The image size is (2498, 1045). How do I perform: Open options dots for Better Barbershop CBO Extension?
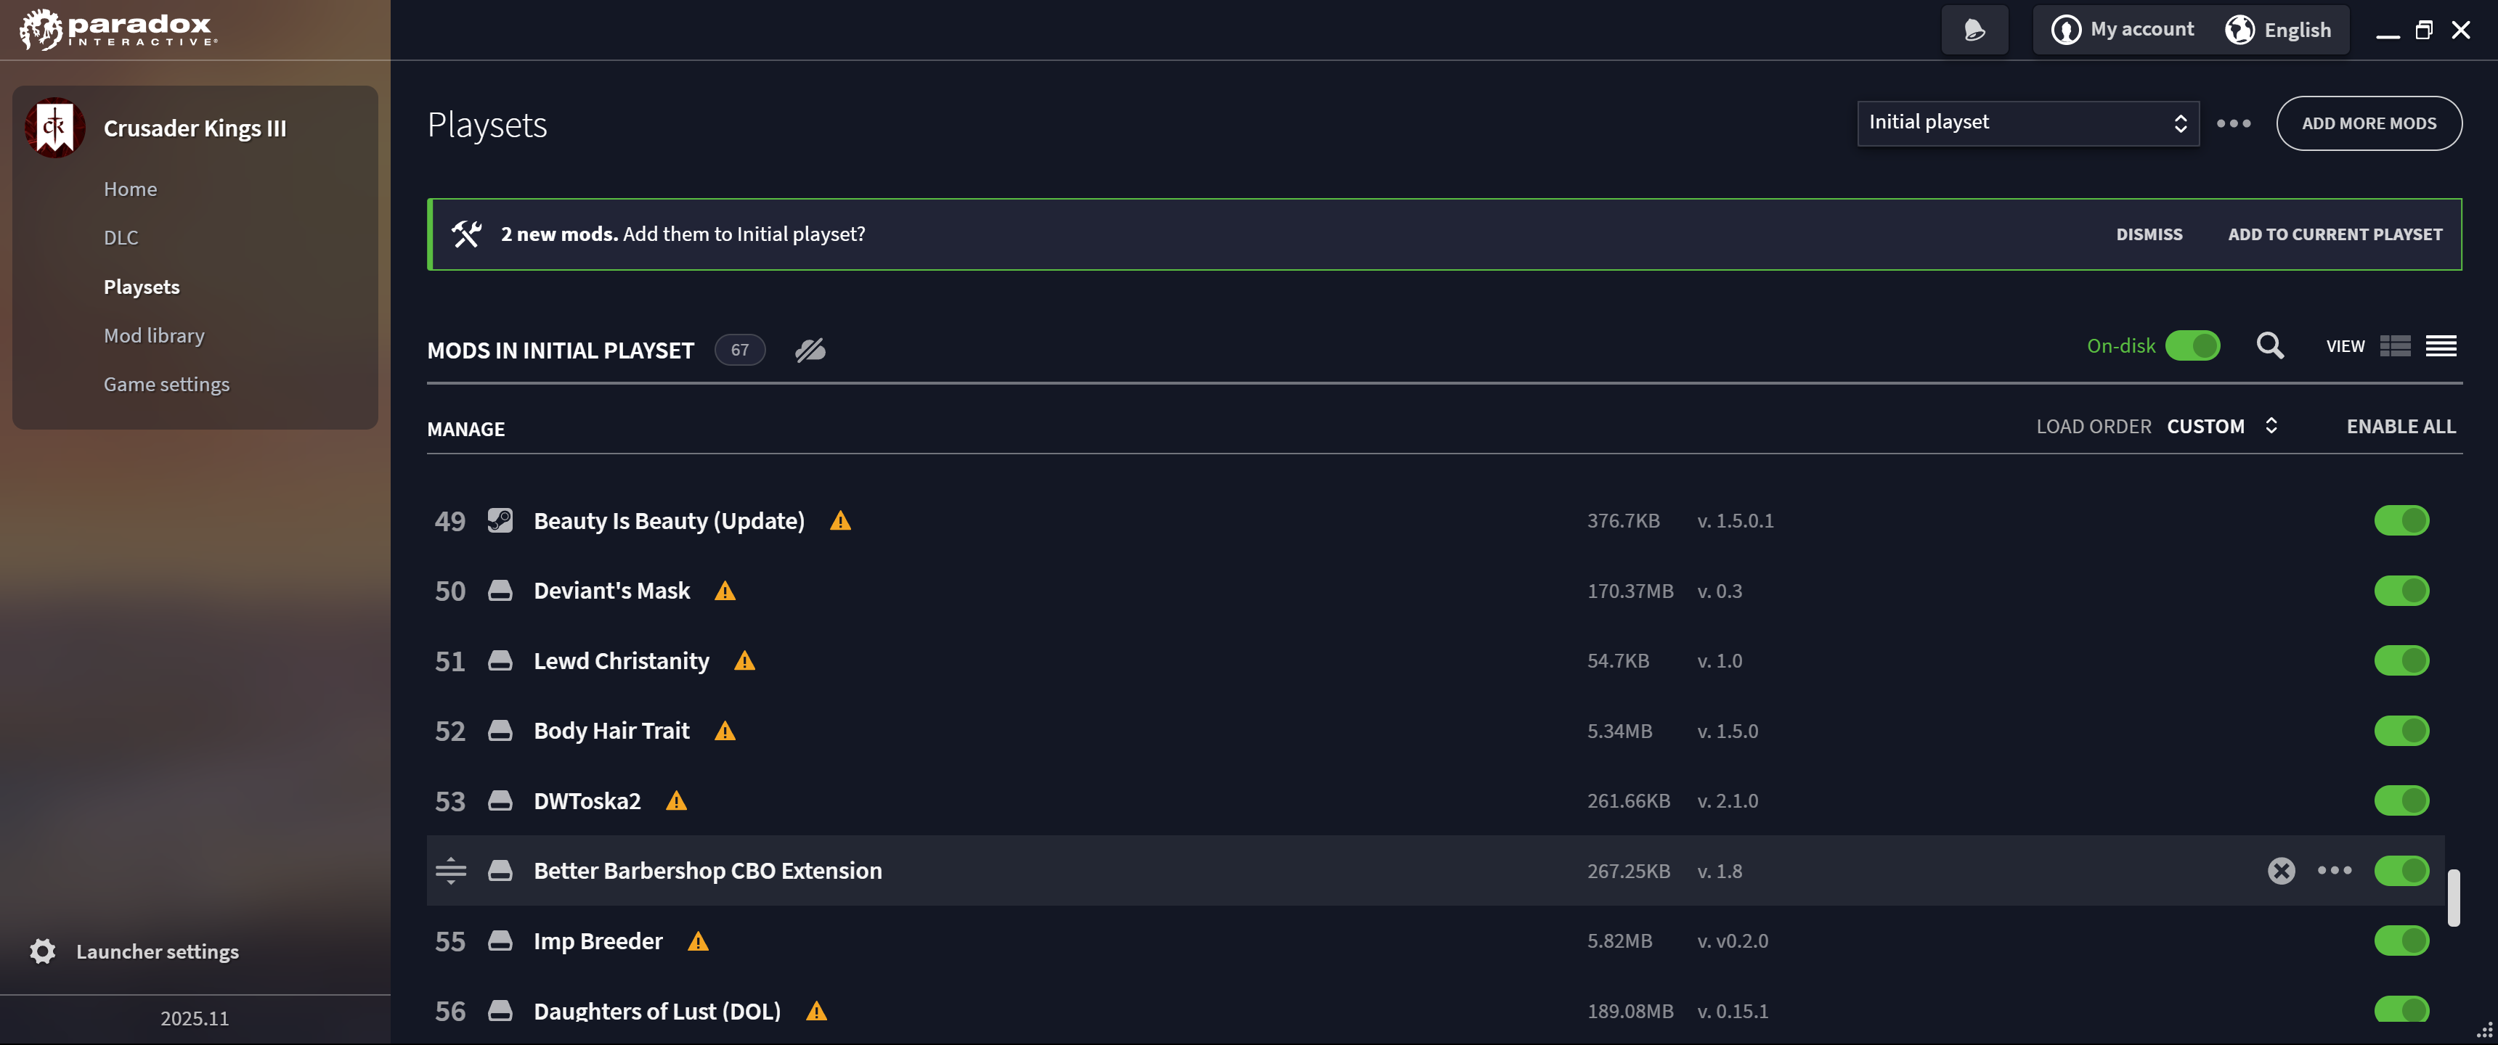click(2334, 871)
